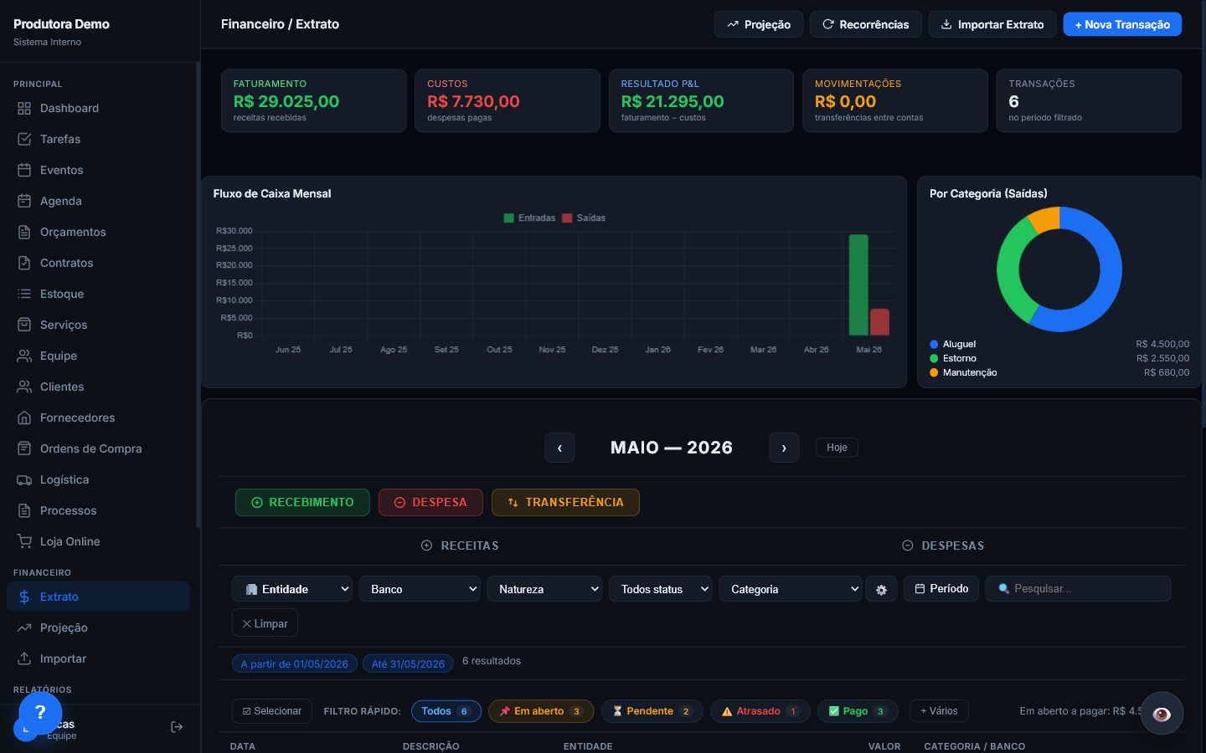Open Dashboard from the sidebar

click(x=98, y=108)
